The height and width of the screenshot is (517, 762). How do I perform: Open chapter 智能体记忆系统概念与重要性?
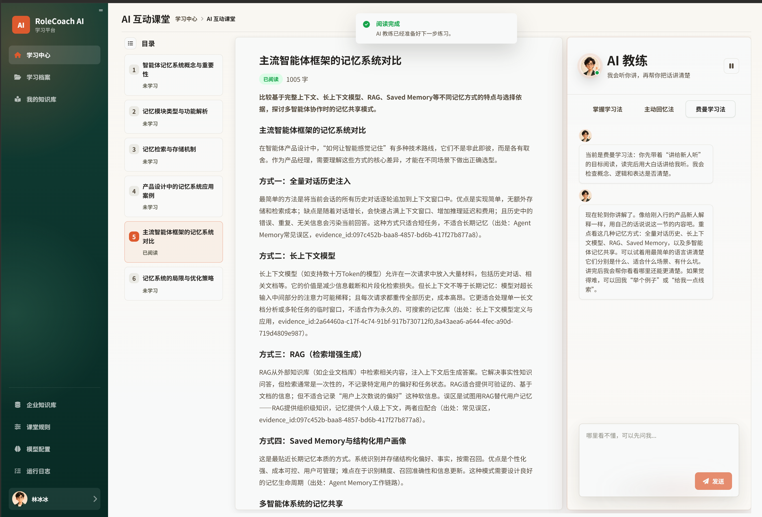[173, 75]
